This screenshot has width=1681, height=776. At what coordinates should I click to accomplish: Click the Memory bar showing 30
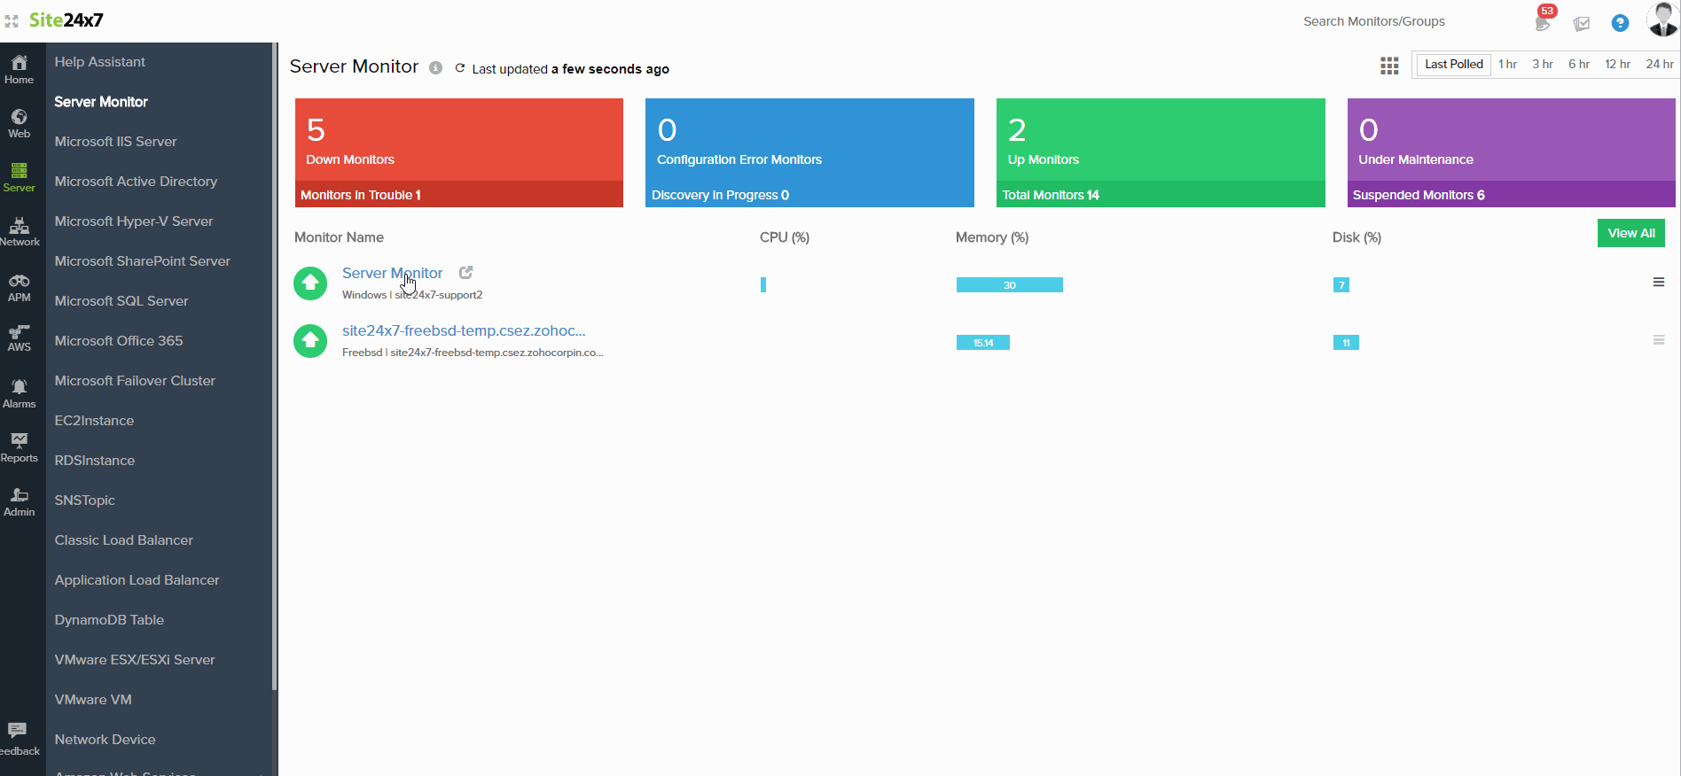click(x=1010, y=285)
